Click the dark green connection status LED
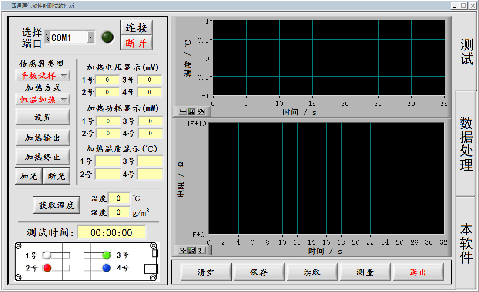This screenshot has height=292, width=479. pos(107,37)
